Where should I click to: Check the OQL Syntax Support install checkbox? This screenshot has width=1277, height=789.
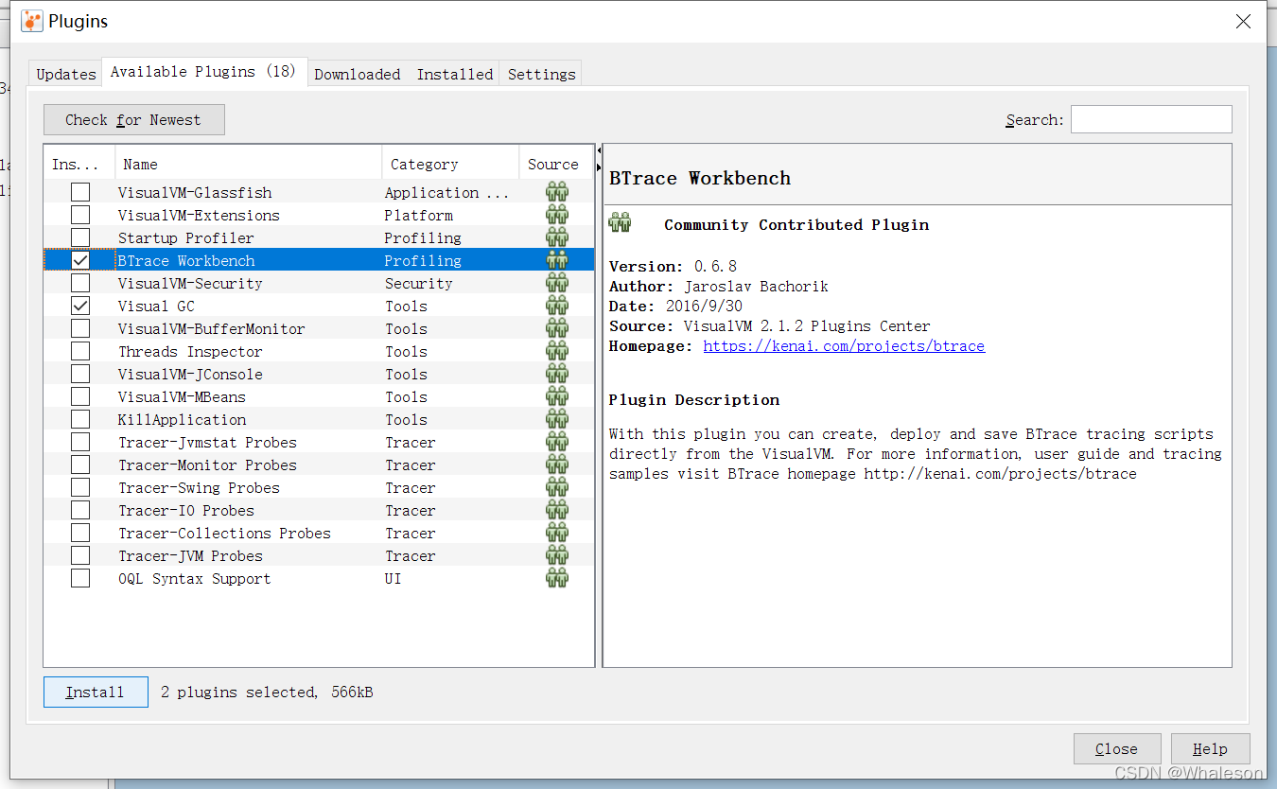click(x=80, y=578)
